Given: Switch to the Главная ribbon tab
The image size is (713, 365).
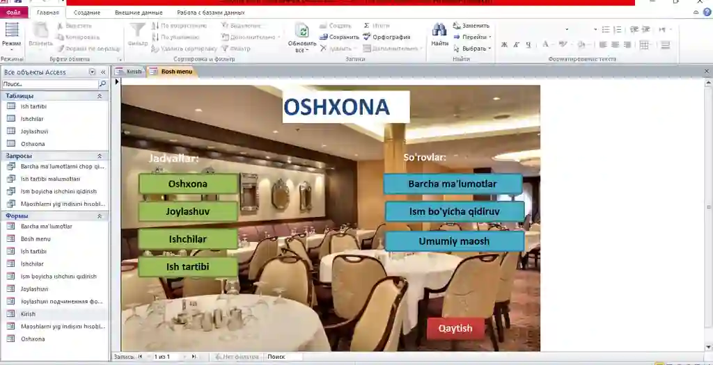Looking at the screenshot, I should pyautogui.click(x=48, y=13).
